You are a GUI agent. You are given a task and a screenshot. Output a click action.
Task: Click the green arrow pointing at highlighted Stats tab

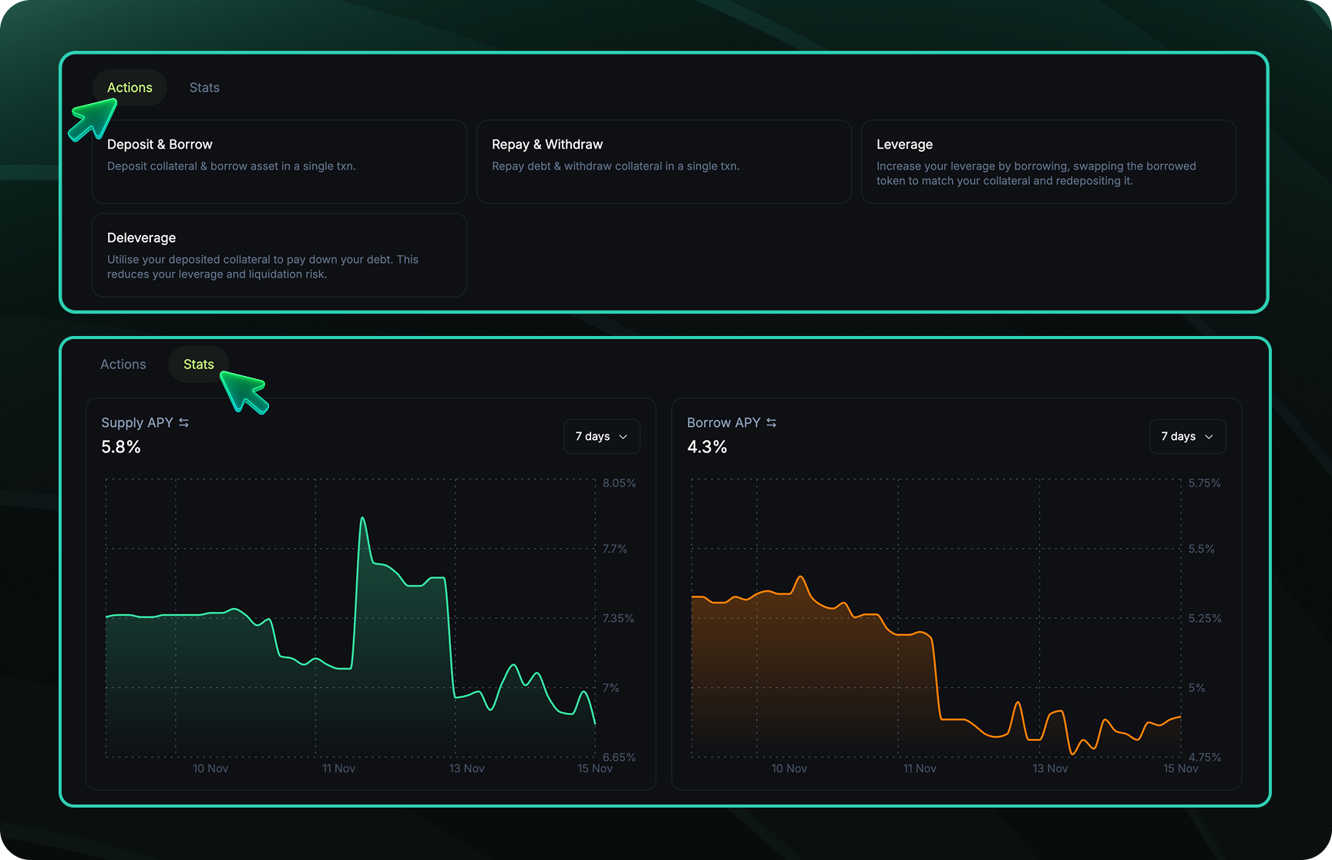point(244,391)
